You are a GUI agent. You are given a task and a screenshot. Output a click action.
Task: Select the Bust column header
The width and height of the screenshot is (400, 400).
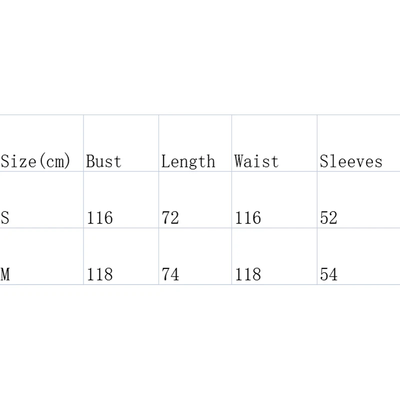pyautogui.click(x=103, y=161)
